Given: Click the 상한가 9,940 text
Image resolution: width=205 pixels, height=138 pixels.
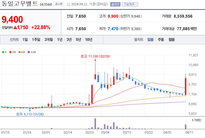Looking at the screenshot, I should [x=130, y=16].
